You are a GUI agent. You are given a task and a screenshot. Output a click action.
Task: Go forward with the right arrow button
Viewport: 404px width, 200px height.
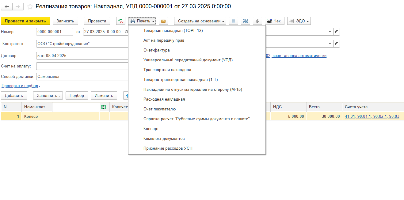pos(18,6)
